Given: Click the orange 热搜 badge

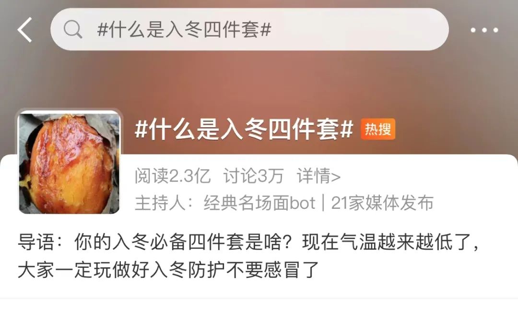Looking at the screenshot, I should [x=378, y=129].
